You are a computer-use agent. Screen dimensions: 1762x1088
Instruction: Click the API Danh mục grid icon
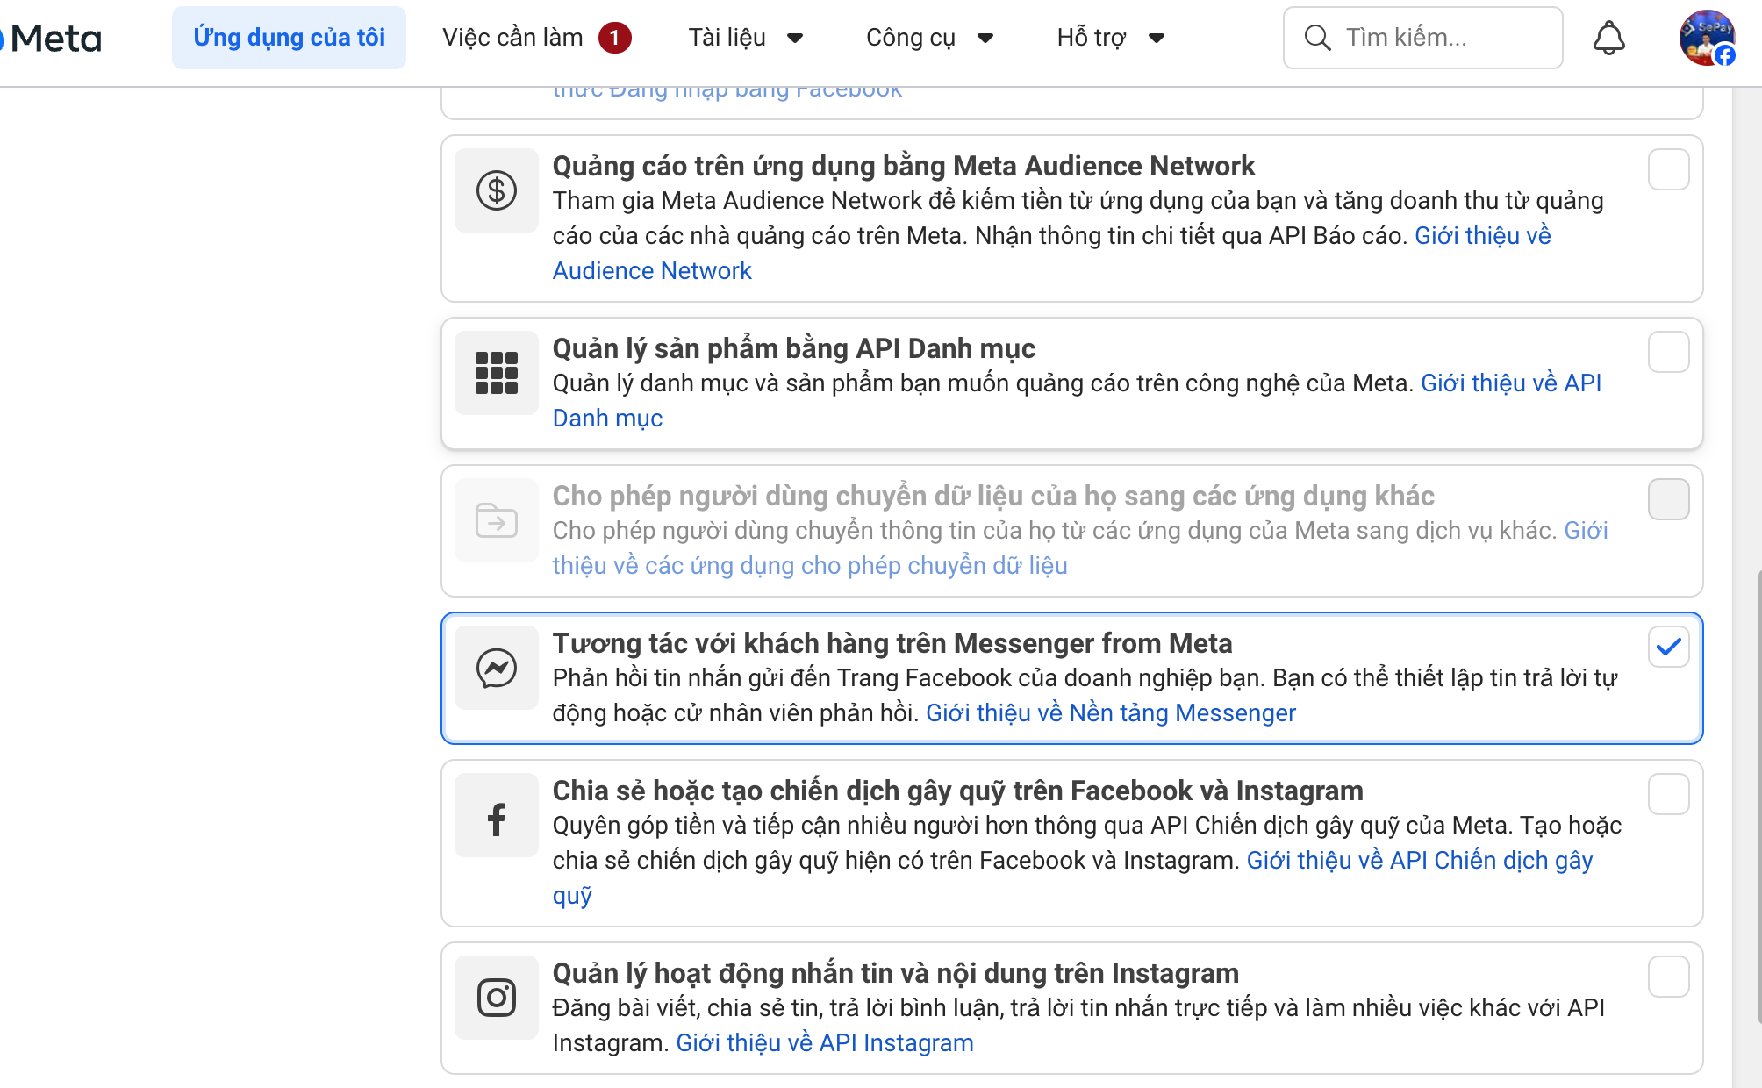pyautogui.click(x=496, y=372)
